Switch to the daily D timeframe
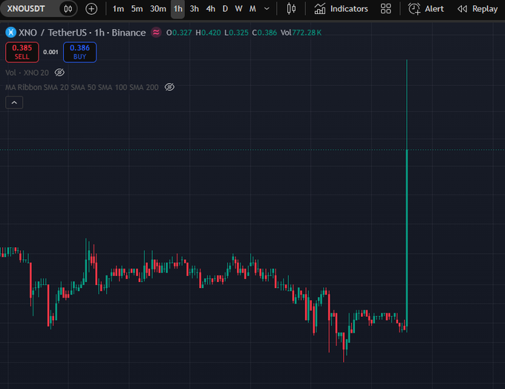Image resolution: width=505 pixels, height=389 pixels. click(225, 9)
